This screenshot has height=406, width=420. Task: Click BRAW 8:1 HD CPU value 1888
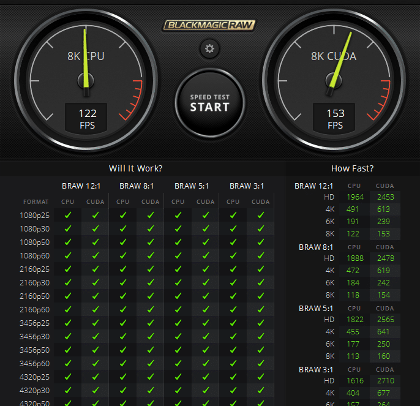355,258
